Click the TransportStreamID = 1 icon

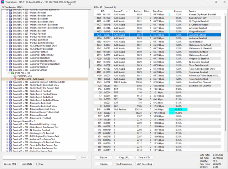(10, 121)
